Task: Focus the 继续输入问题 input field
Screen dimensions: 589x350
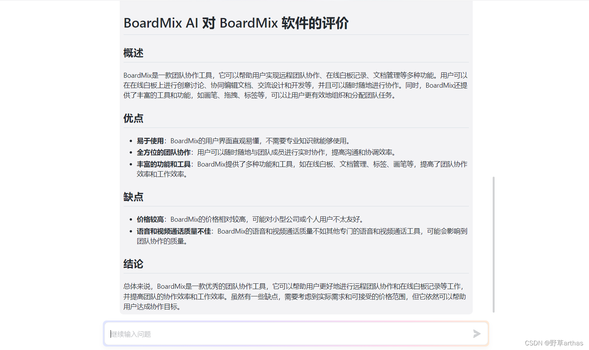Action: tap(296, 334)
